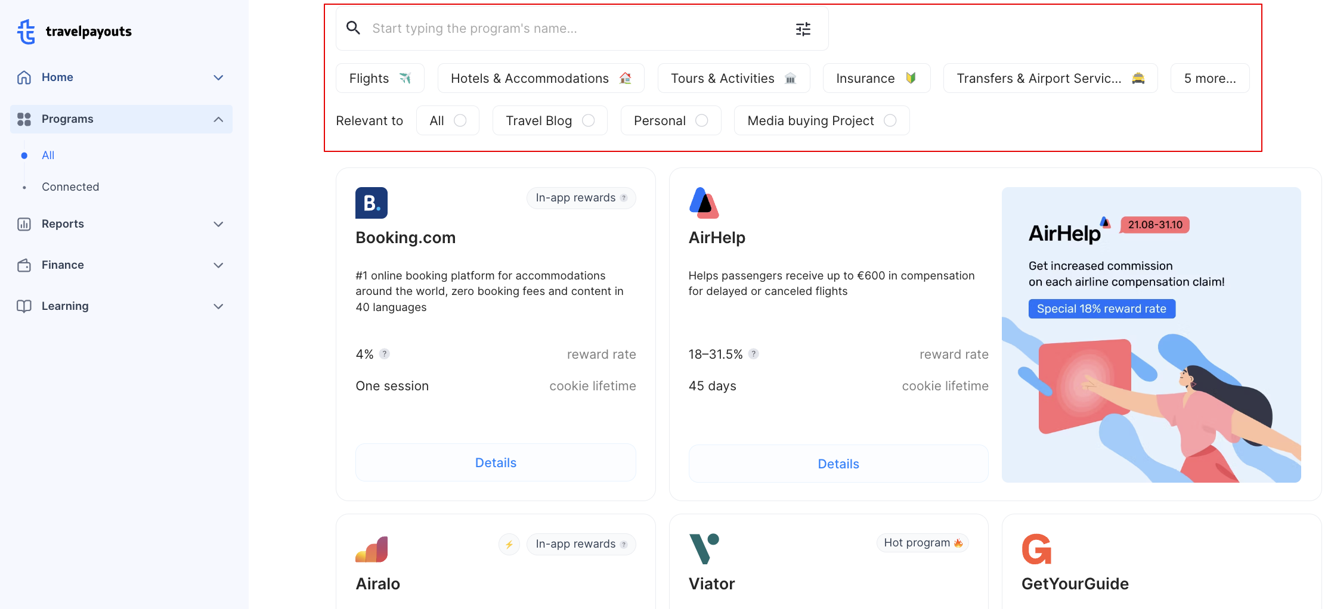Screen dimensions: 1331x609
Task: Click the Learning label in sidebar
Action: pos(65,306)
